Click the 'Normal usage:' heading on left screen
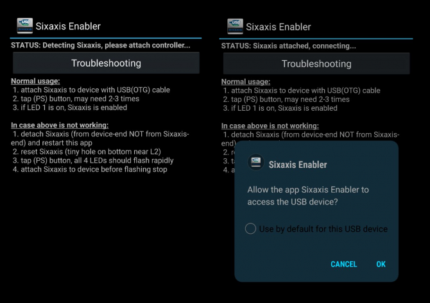 point(35,81)
